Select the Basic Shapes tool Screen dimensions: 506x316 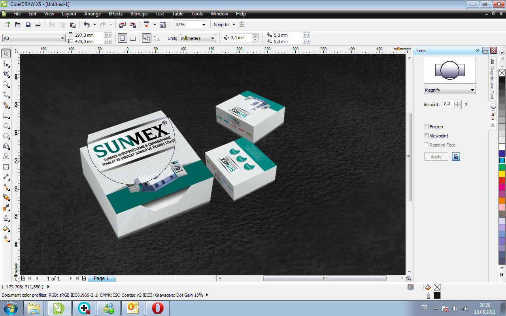6,146
